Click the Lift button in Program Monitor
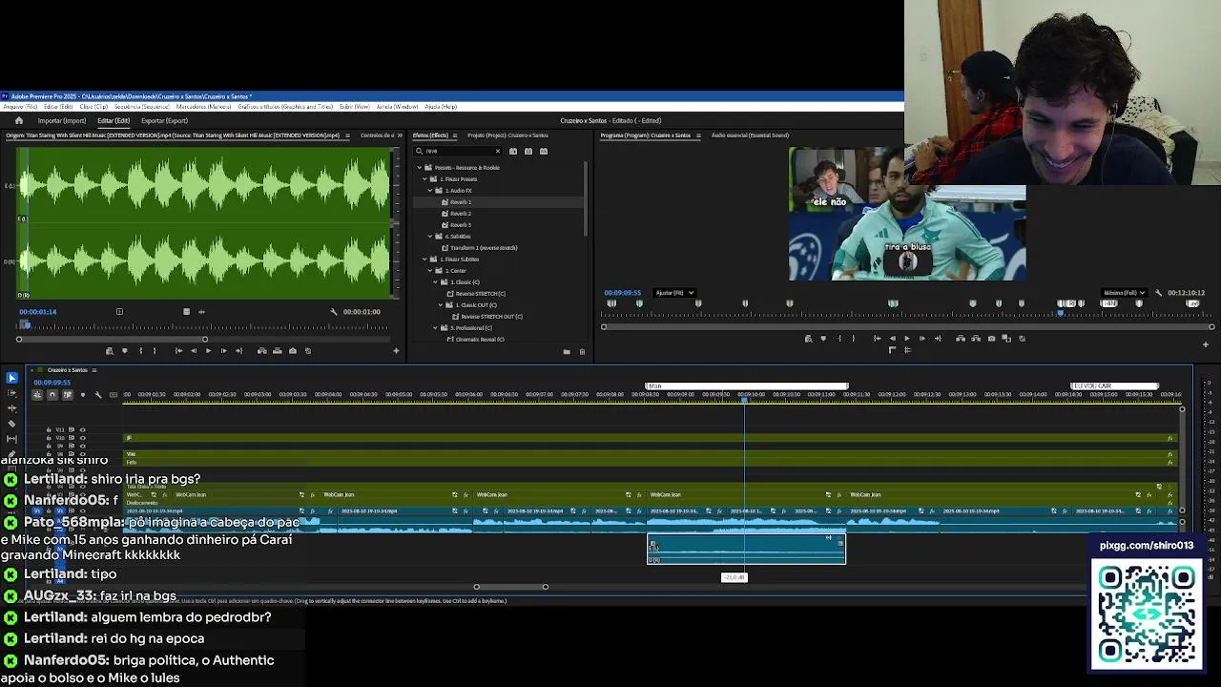 pos(961,338)
